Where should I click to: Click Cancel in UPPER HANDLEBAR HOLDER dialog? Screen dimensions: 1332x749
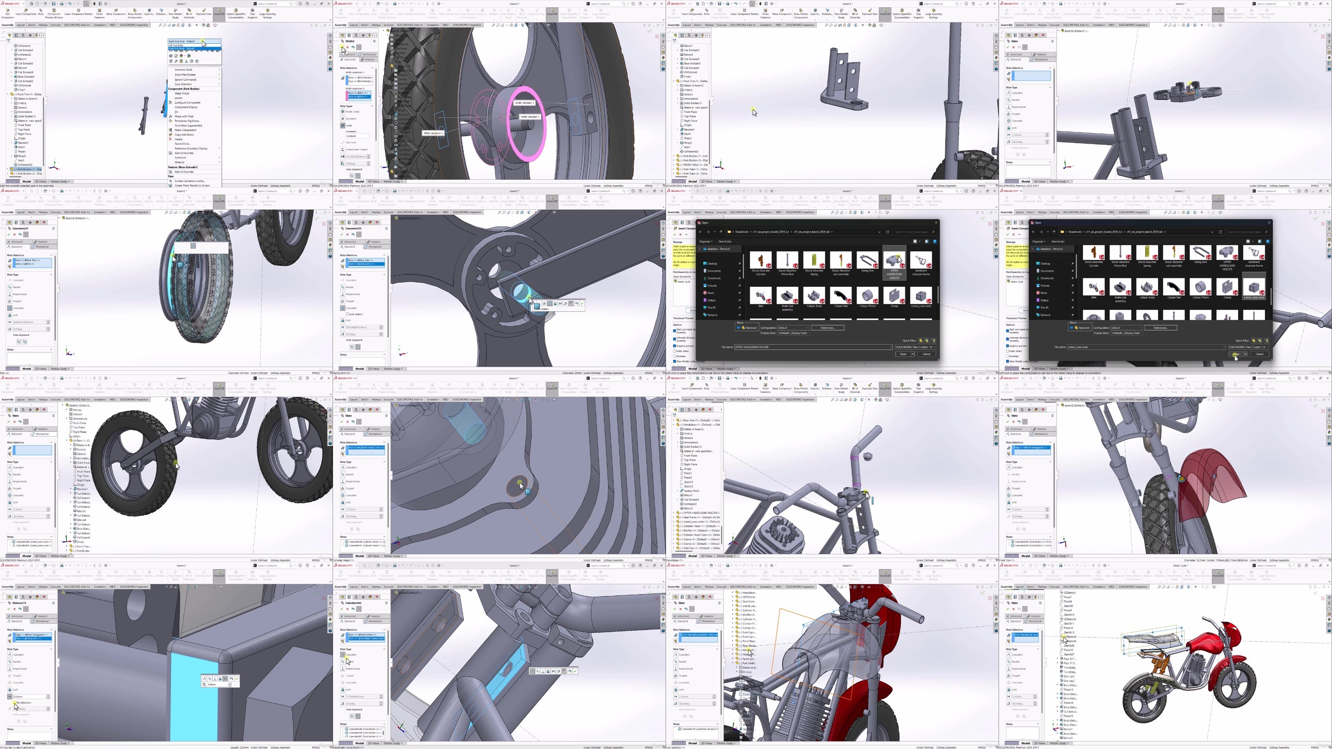[x=927, y=354]
